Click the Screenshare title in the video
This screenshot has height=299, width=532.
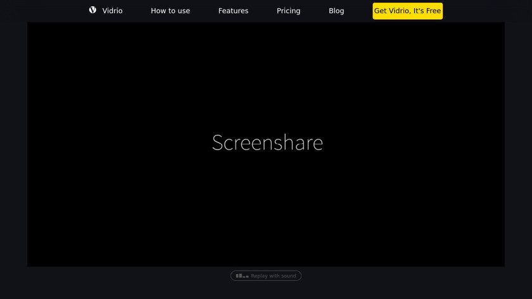[x=267, y=143]
